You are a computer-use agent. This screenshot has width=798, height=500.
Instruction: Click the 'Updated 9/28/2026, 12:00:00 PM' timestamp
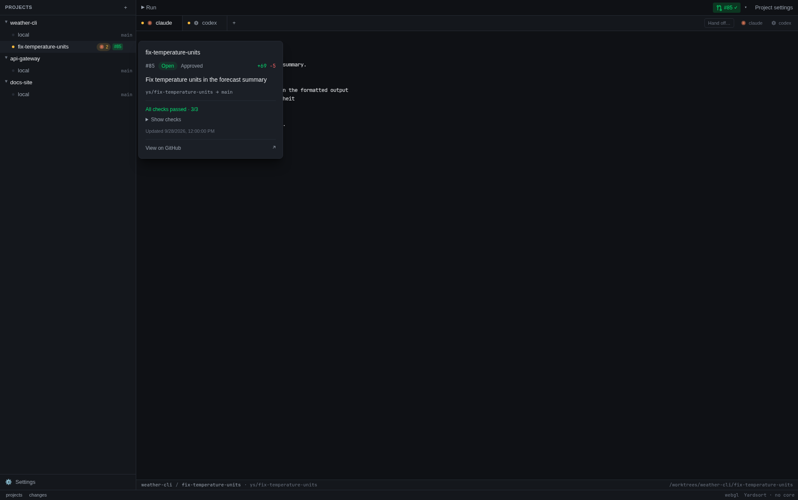[x=180, y=131]
